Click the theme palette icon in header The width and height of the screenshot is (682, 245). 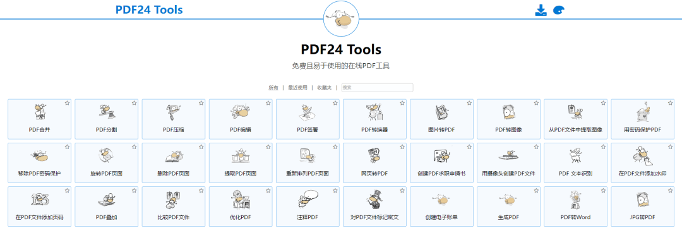coord(559,11)
